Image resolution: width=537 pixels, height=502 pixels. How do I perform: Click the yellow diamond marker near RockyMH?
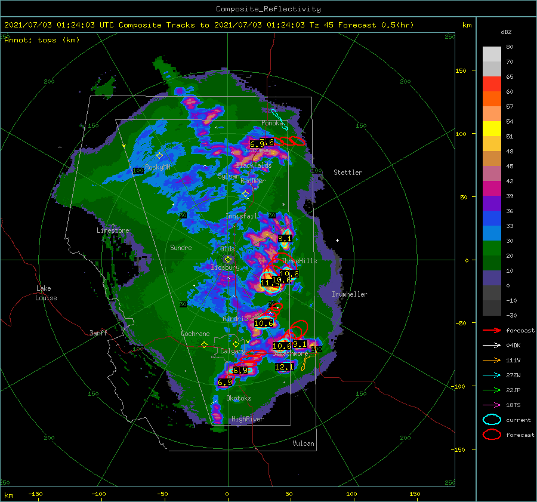click(159, 156)
